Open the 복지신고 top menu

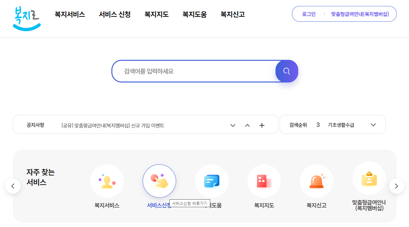pyautogui.click(x=233, y=14)
